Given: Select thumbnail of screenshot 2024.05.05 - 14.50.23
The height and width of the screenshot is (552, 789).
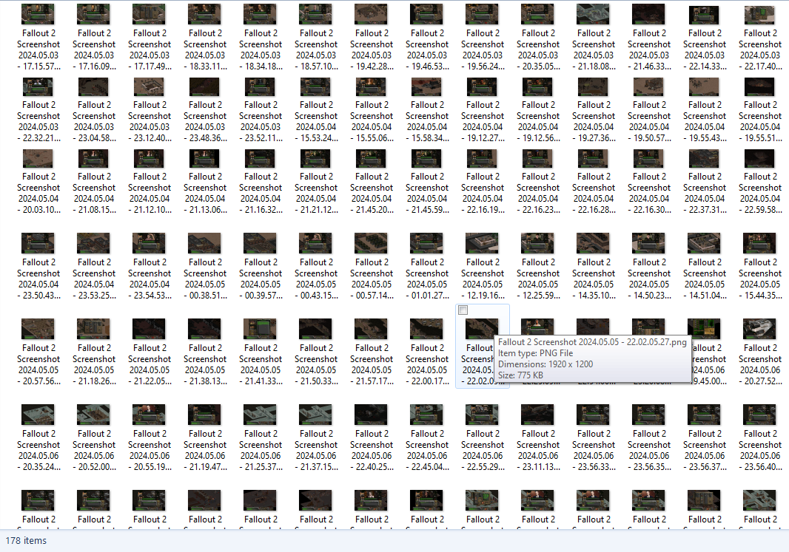Looking at the screenshot, I should 649,243.
